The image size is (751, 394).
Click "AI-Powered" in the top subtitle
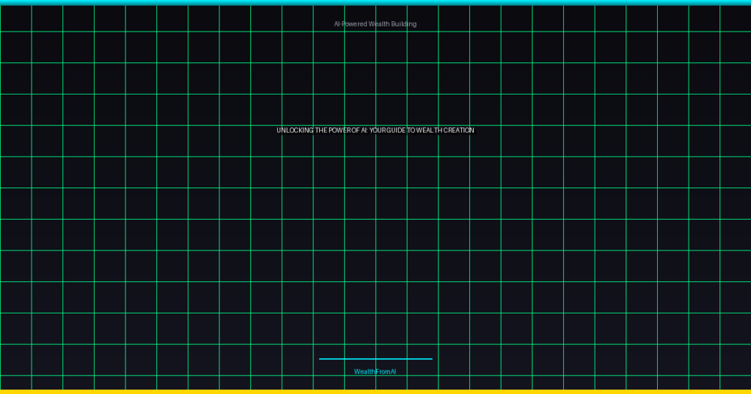(350, 24)
